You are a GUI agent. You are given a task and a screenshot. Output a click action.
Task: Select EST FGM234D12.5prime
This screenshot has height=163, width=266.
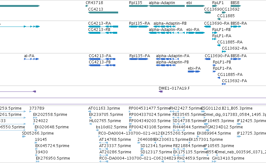click(x=224, y=127)
